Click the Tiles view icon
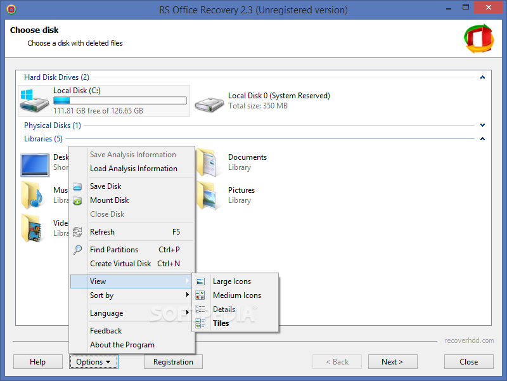The height and width of the screenshot is (381, 507). [200, 323]
